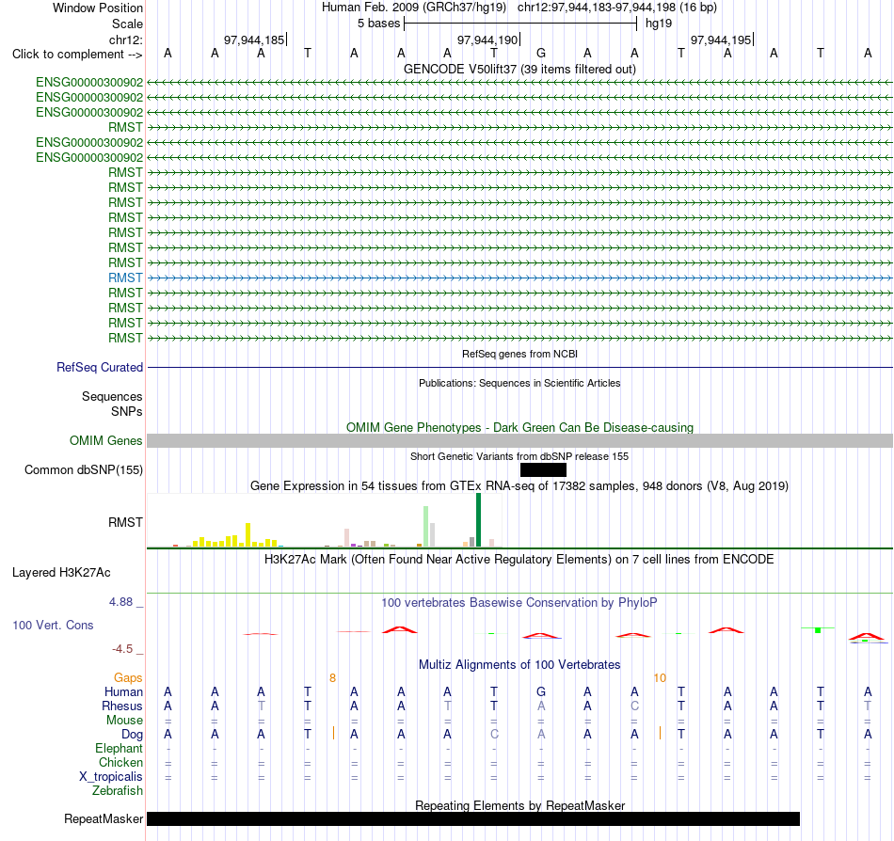Click the "Layered H3K27Ac" track label
This screenshot has height=841, width=894.
pyautogui.click(x=61, y=573)
